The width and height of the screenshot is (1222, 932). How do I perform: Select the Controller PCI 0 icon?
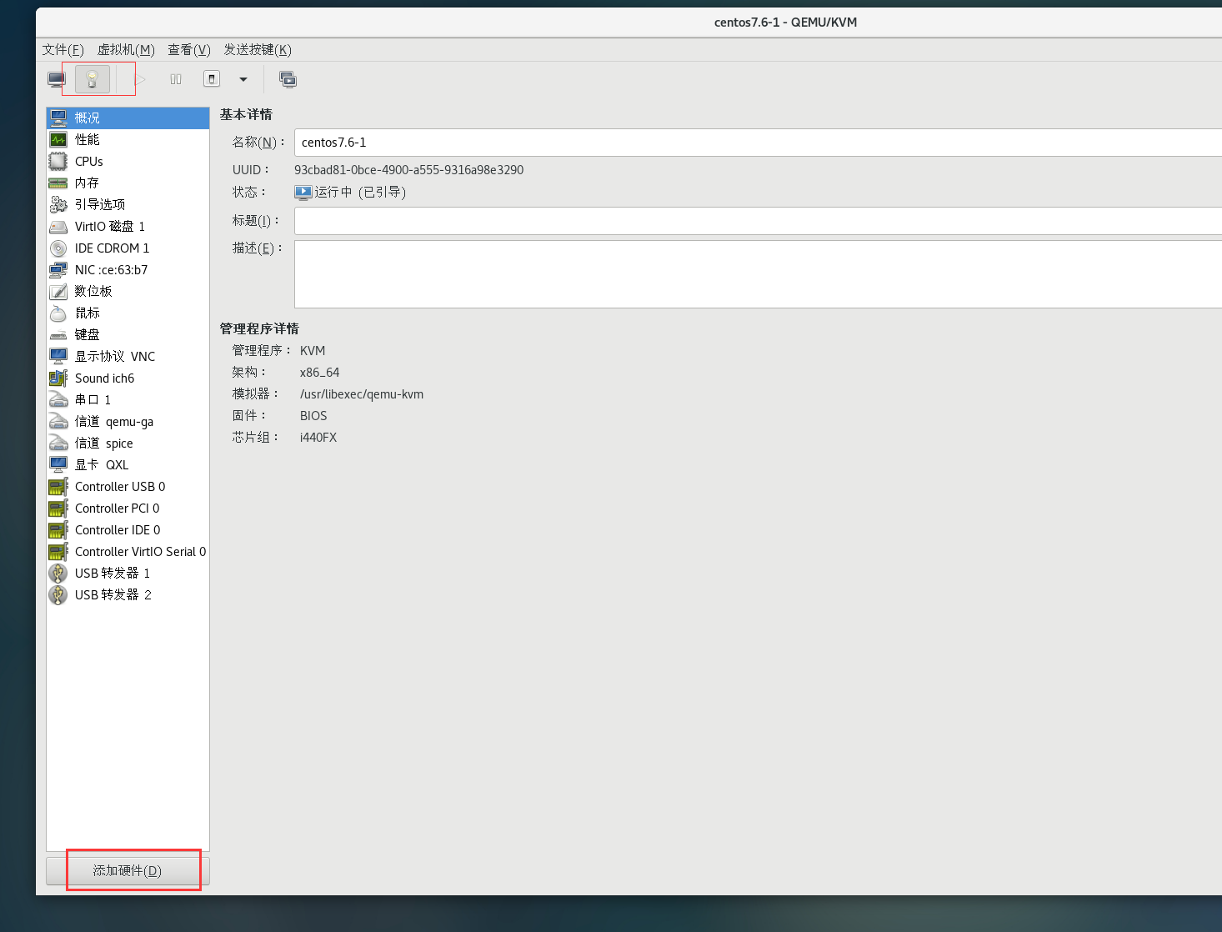point(58,509)
